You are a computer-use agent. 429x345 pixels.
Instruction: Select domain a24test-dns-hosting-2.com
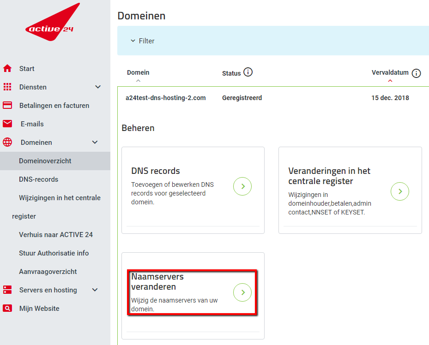[x=165, y=98]
